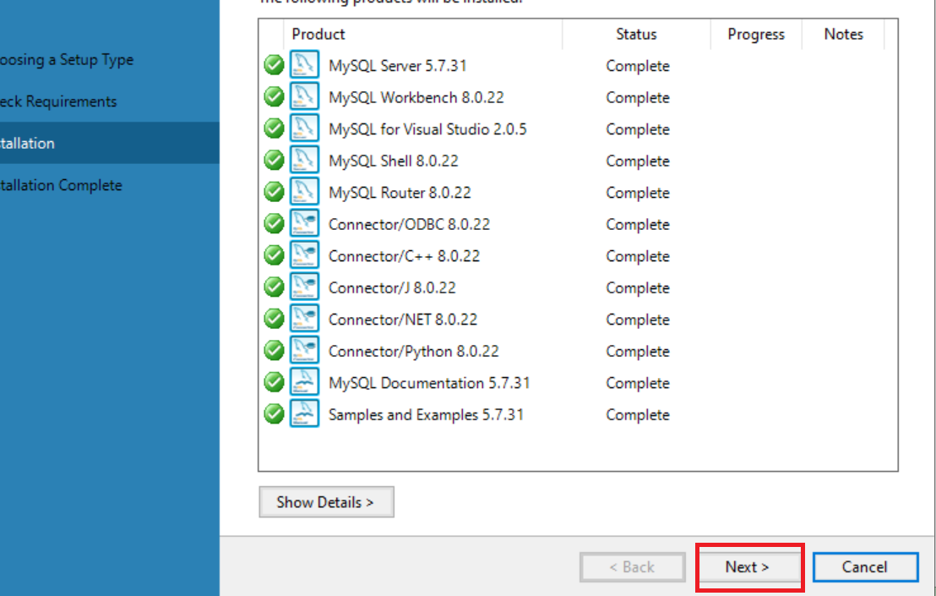Sort list by the Product column header
Screen dimensions: 936x596
(x=423, y=34)
